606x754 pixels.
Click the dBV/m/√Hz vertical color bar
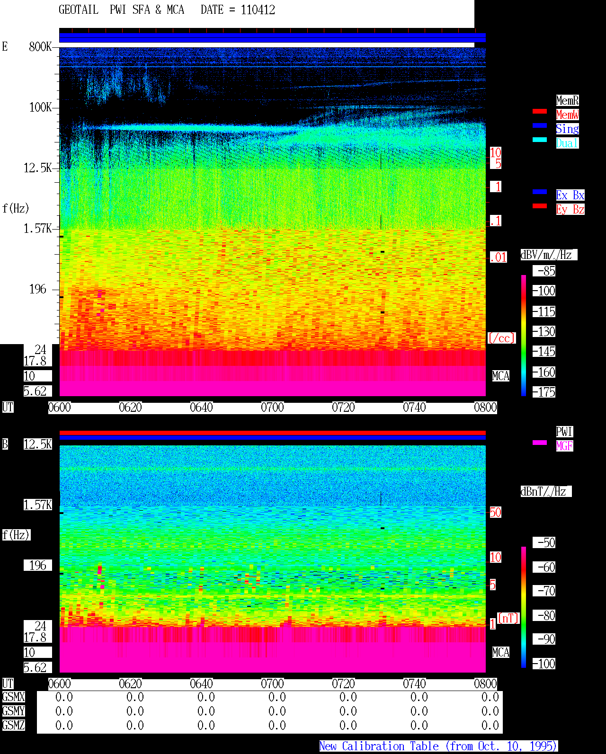click(x=524, y=335)
